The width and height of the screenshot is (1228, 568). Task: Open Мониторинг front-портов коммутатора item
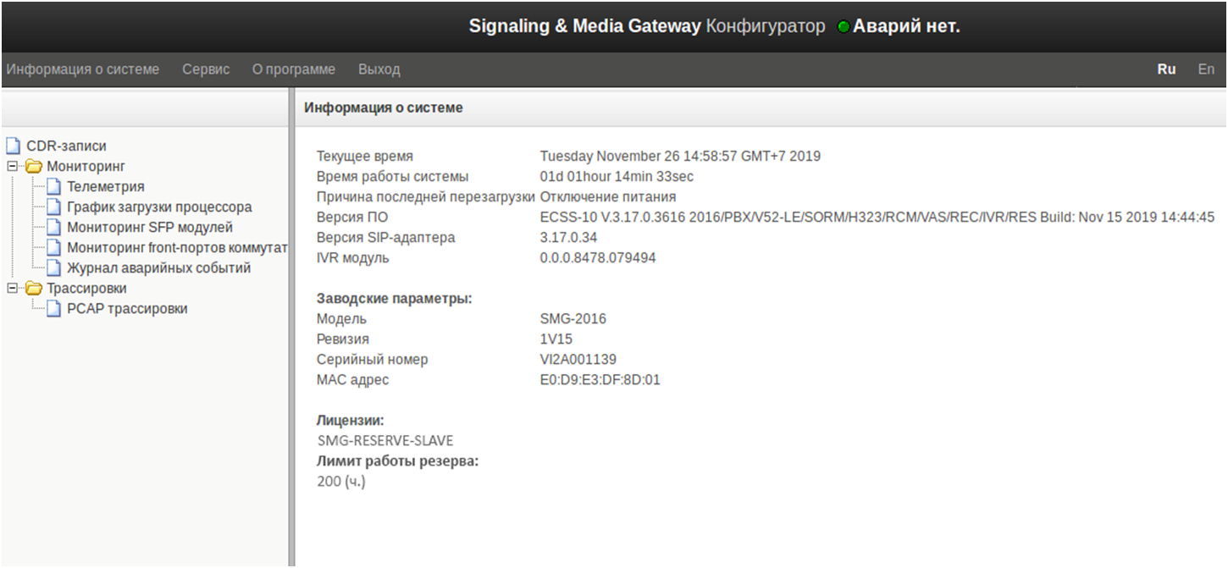pyautogui.click(x=178, y=248)
